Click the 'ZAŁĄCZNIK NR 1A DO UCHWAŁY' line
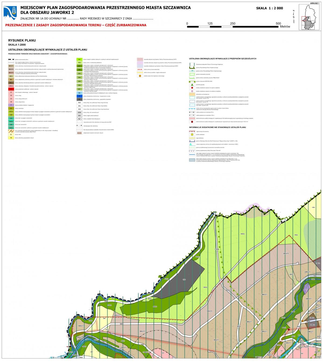This screenshot has height=362, width=323. 87,19
